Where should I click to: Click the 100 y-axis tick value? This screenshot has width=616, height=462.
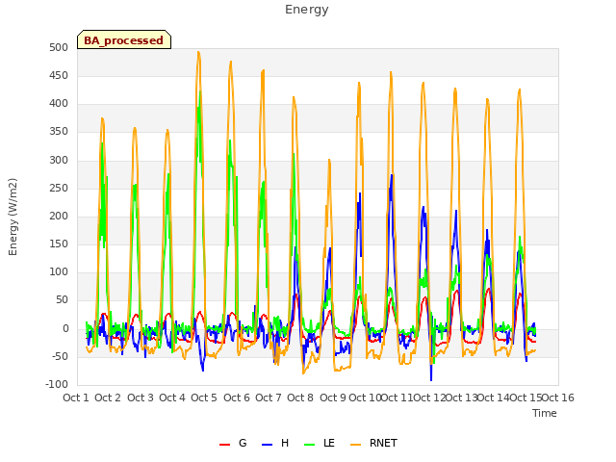59,271
